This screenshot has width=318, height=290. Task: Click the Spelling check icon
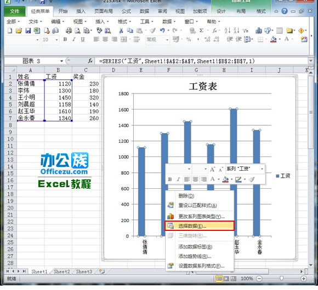pos(99,31)
